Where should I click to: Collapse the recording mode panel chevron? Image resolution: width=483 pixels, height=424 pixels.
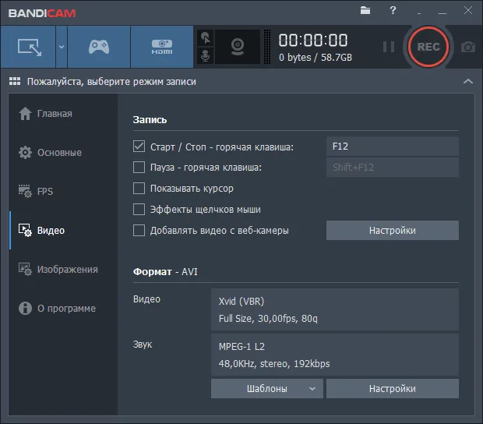coord(468,81)
